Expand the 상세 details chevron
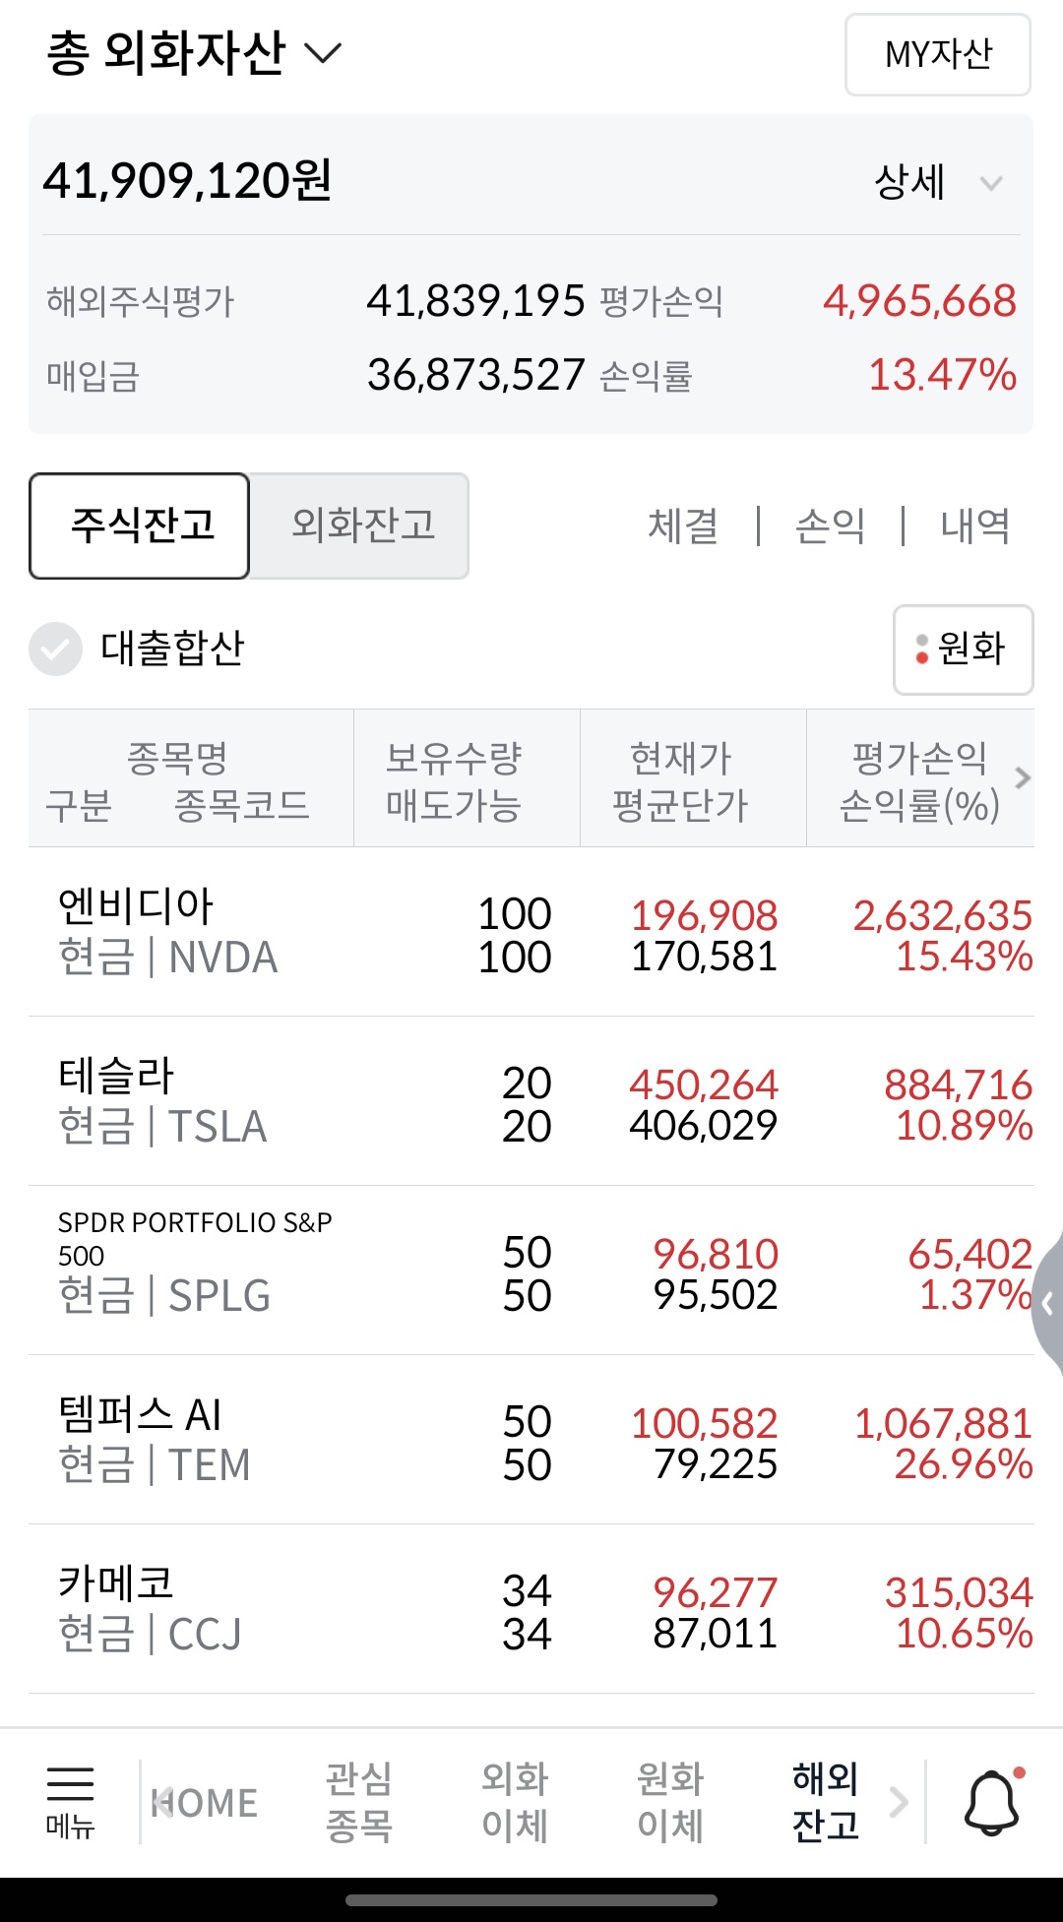Viewport: 1063px width, 1922px height. point(991,183)
